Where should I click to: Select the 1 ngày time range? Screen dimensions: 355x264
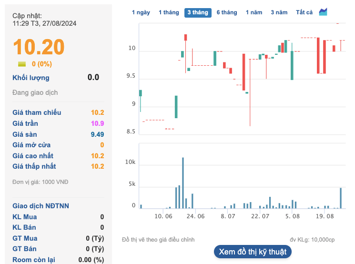141,12
